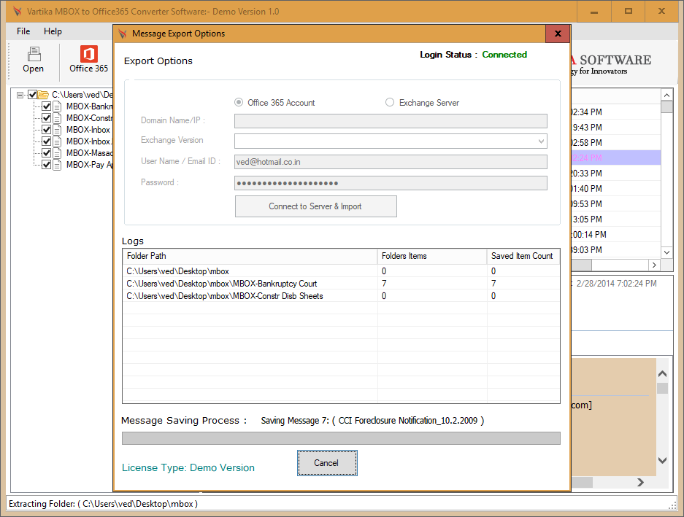Click the Password input field
The image size is (684, 517).
point(391,183)
